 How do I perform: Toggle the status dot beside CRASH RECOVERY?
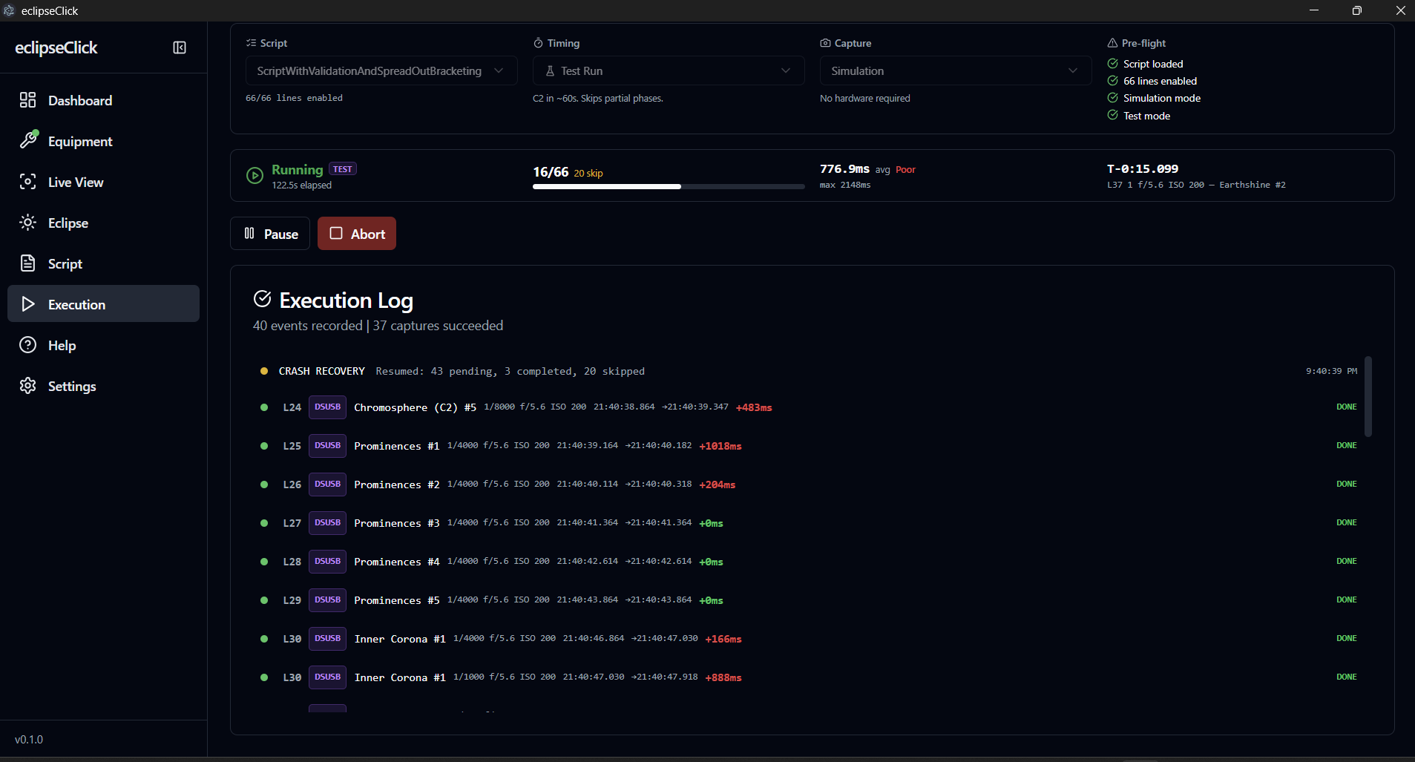pos(264,371)
